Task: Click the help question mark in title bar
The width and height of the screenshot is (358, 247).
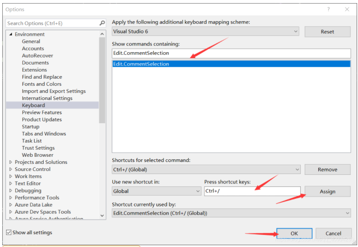Action: point(329,9)
